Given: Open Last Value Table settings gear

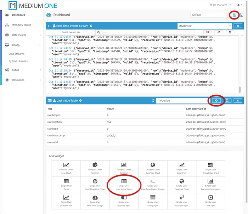Looking at the screenshot, I should point(216,101).
